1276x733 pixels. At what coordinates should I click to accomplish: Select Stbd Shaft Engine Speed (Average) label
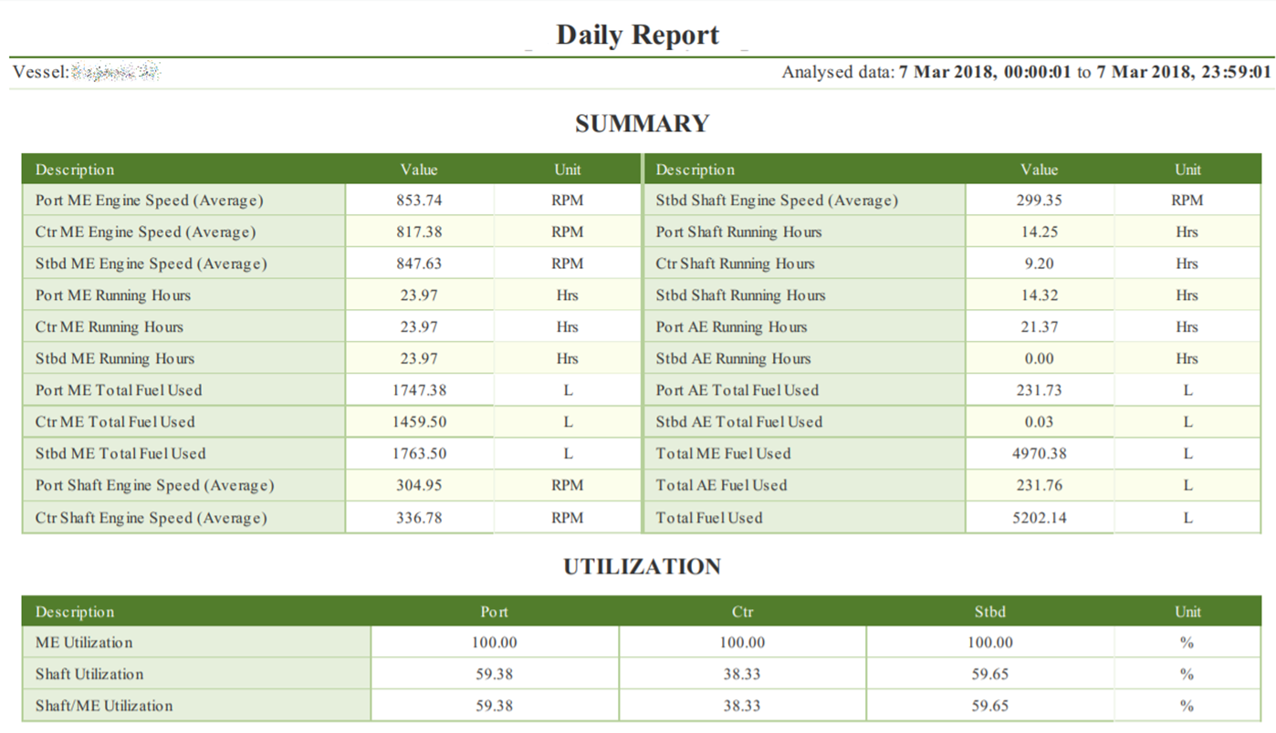(x=777, y=201)
